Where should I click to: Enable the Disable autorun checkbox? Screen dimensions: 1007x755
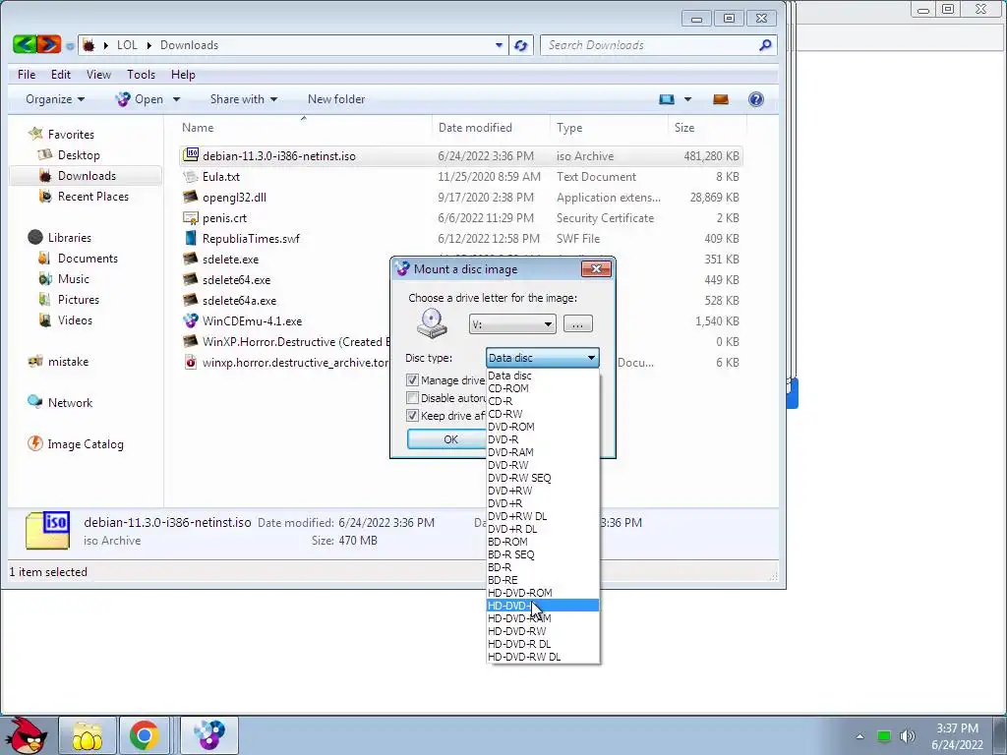coord(412,398)
